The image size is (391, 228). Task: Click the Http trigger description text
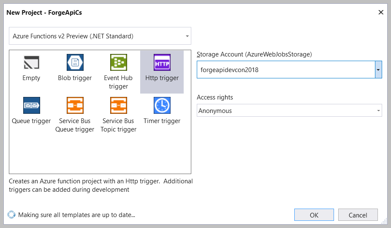click(x=101, y=185)
